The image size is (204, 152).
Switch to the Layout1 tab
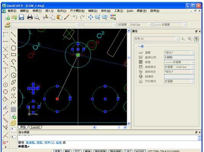(x=35, y=127)
